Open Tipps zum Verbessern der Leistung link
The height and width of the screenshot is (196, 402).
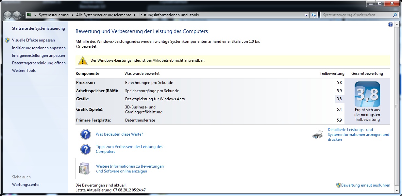(x=129, y=149)
